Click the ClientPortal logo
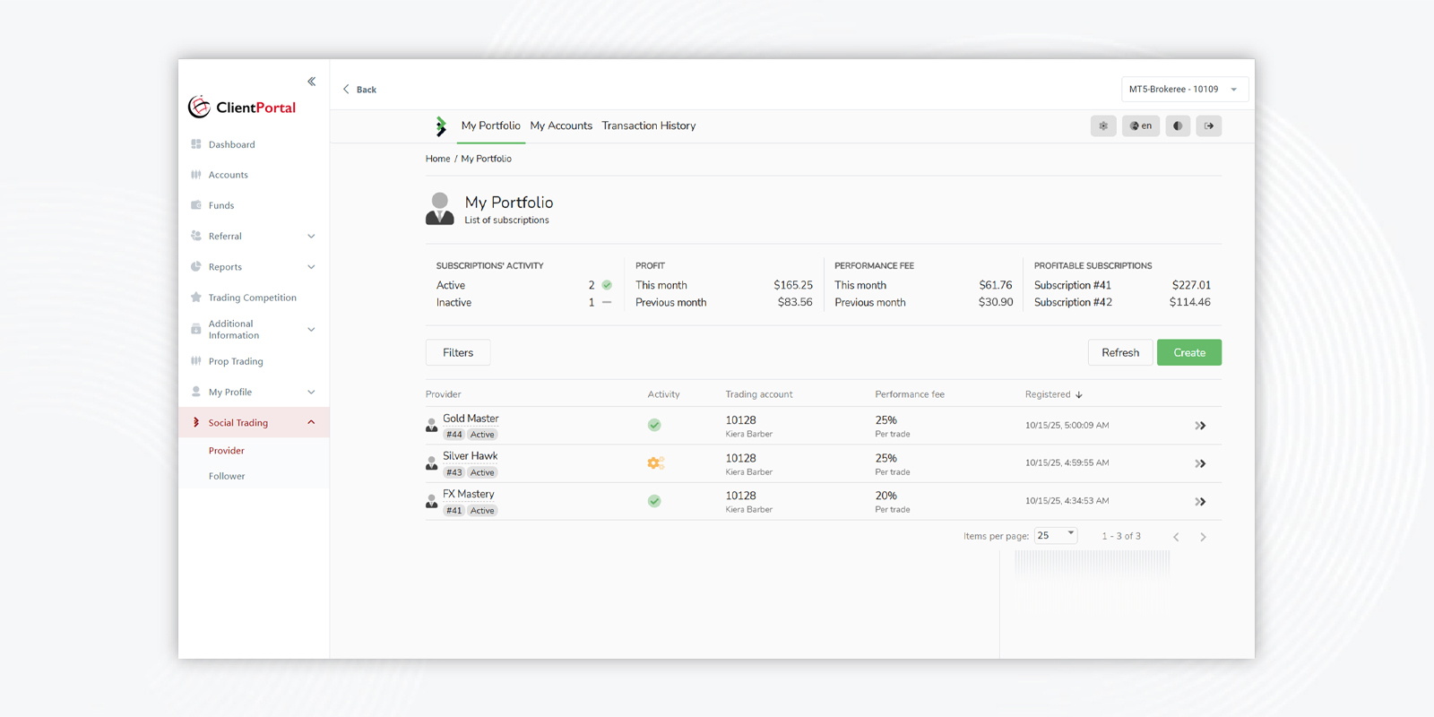The width and height of the screenshot is (1434, 717). pyautogui.click(x=242, y=108)
